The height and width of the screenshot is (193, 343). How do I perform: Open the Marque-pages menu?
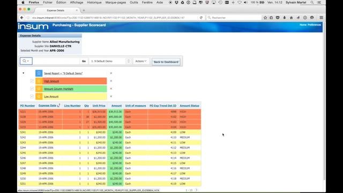[116, 2]
